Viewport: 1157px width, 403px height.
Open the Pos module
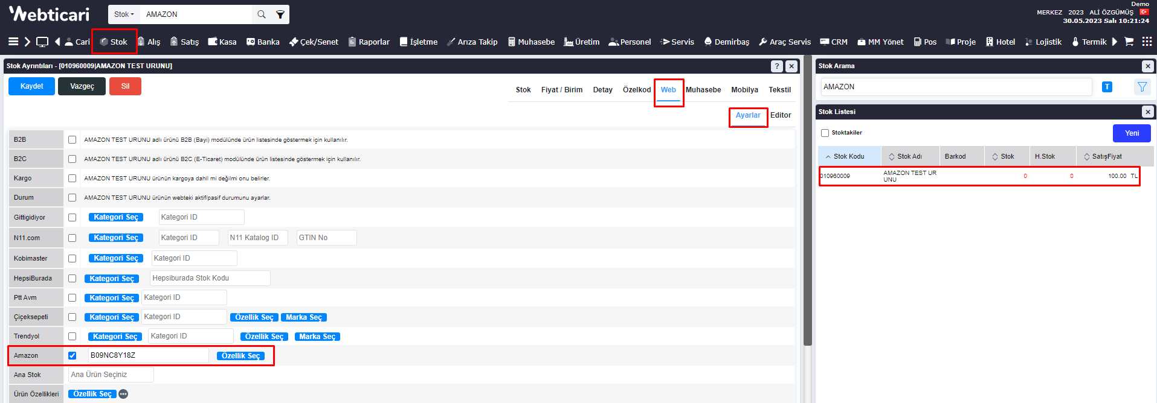point(925,42)
